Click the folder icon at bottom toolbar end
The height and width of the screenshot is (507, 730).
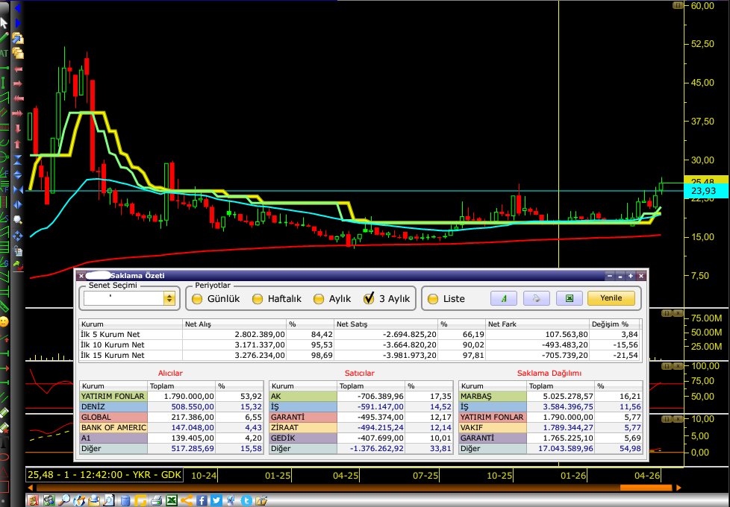click(x=261, y=500)
